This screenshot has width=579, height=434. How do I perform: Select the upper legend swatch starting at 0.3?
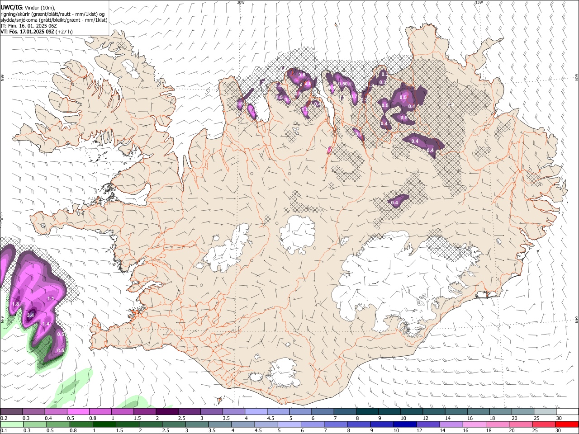(x=33, y=412)
